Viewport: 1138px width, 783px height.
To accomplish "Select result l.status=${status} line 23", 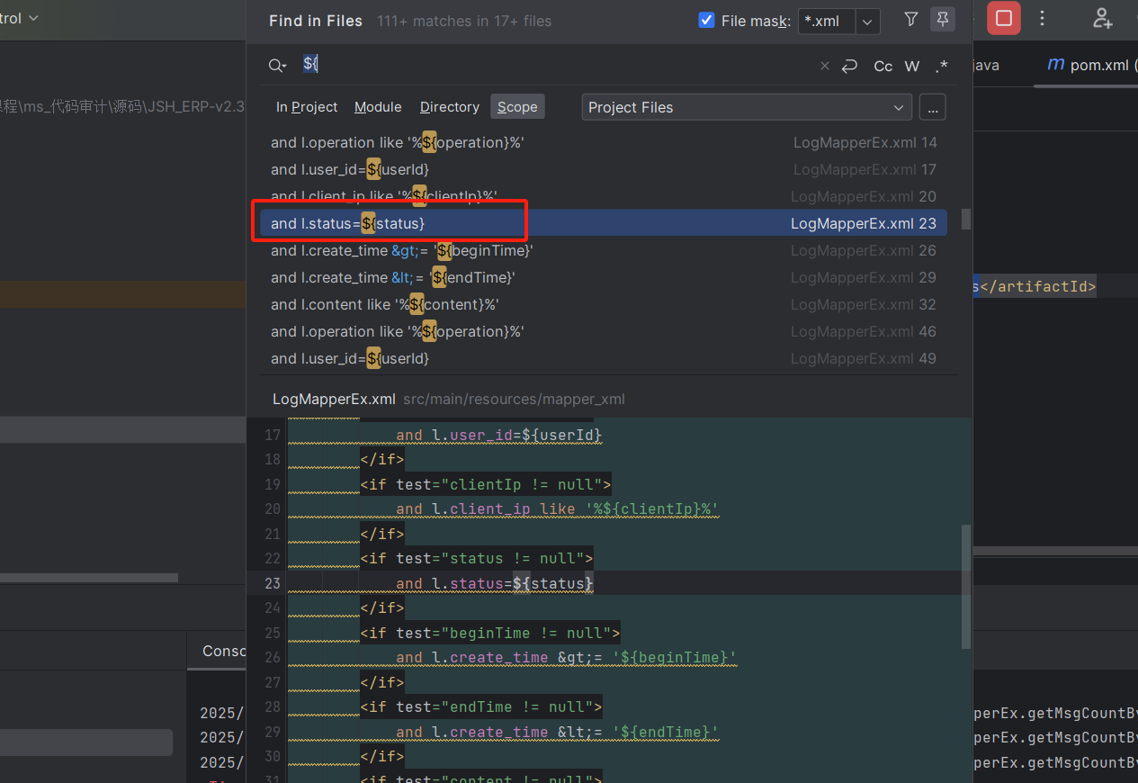I will (x=604, y=223).
